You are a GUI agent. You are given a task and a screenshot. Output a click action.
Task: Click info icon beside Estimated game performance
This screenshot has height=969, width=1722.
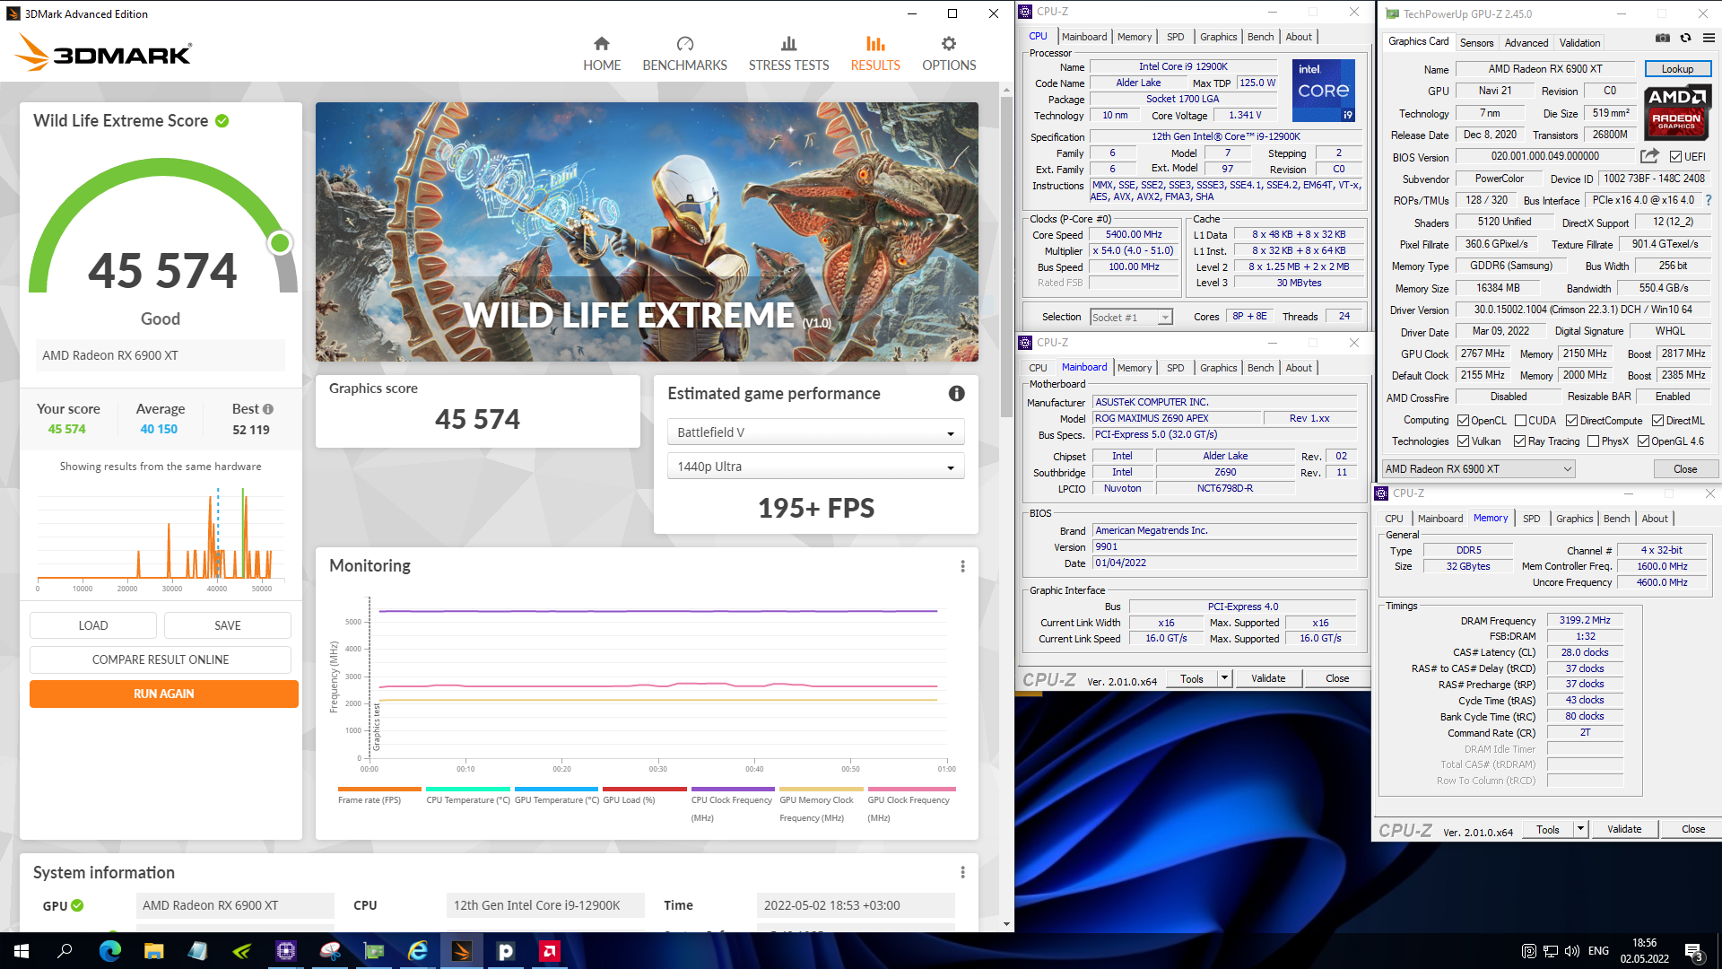[x=957, y=394]
